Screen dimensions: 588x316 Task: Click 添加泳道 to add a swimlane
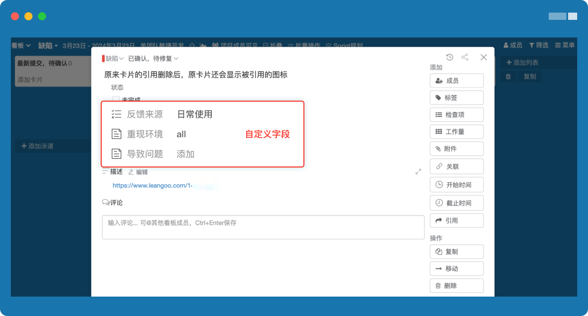tap(38, 146)
